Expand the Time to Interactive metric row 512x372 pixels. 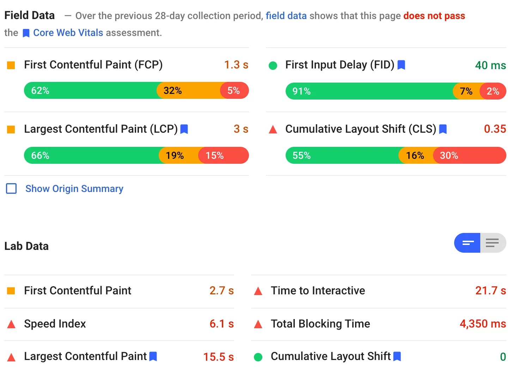pos(317,291)
